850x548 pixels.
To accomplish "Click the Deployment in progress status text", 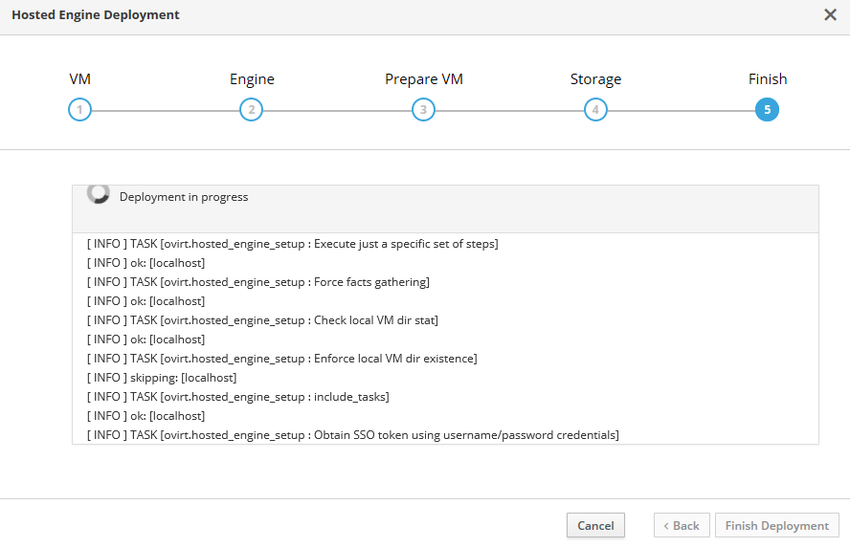I will [184, 197].
